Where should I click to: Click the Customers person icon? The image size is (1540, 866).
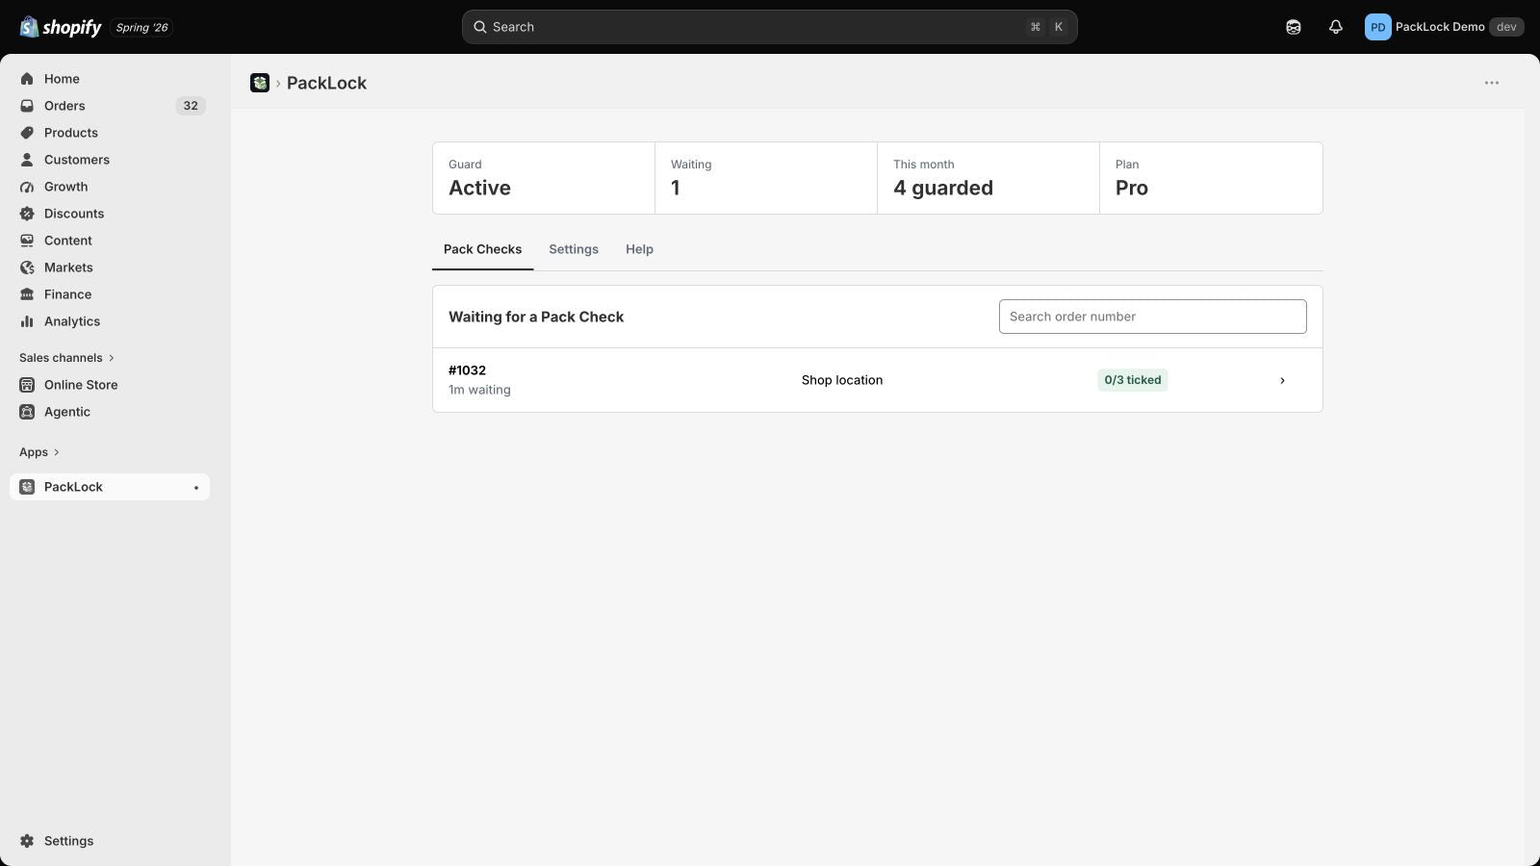[x=27, y=160]
